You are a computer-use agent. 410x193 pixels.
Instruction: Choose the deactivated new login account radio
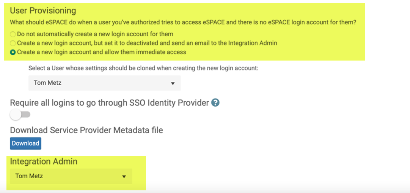coord(13,43)
